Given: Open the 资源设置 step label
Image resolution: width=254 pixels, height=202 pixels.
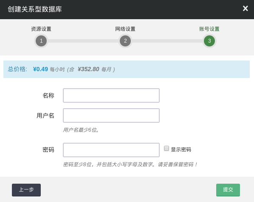Looking at the screenshot, I should point(41,29).
